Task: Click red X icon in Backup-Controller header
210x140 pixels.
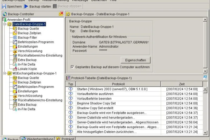Action: point(61,14)
